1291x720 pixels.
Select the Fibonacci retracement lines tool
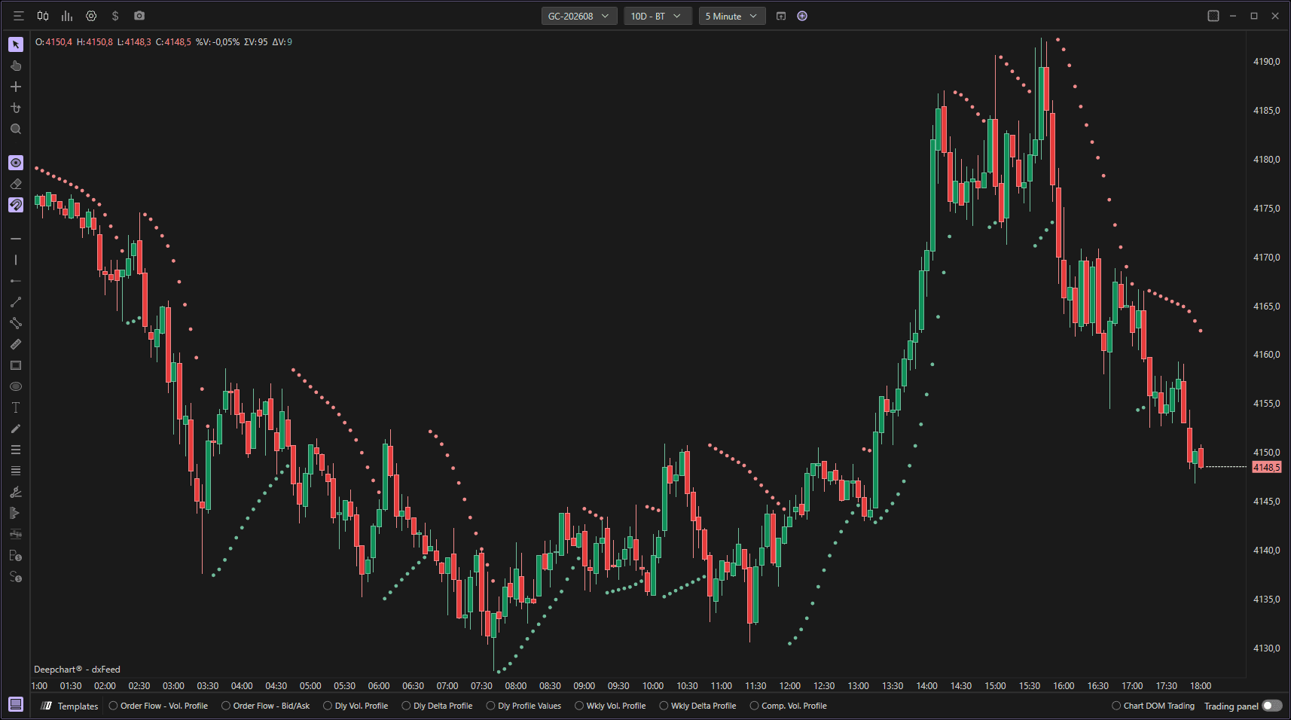coord(16,450)
